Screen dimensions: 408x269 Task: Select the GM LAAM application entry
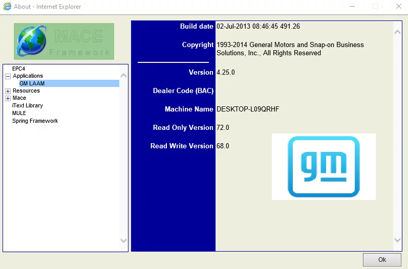pyautogui.click(x=32, y=83)
